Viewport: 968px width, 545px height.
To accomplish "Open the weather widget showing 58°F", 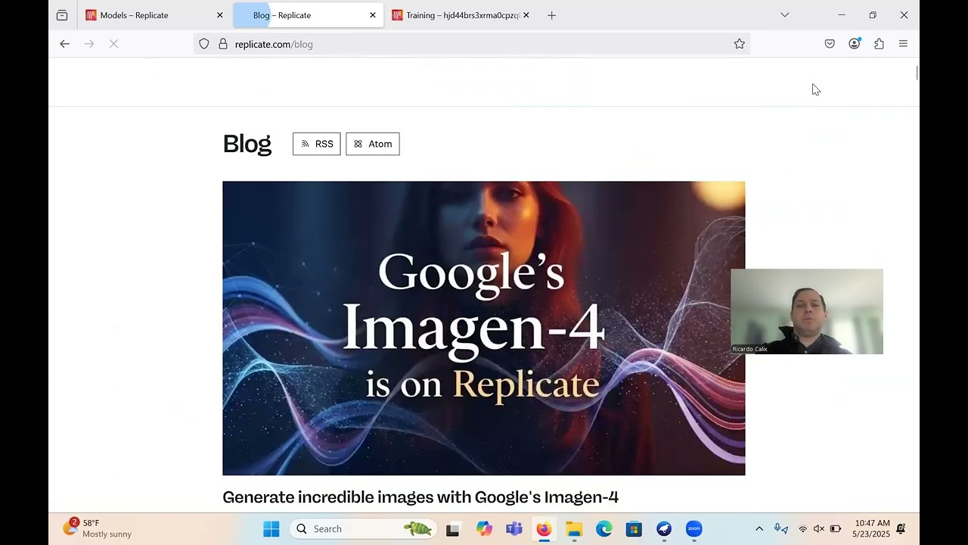I will coord(97,528).
